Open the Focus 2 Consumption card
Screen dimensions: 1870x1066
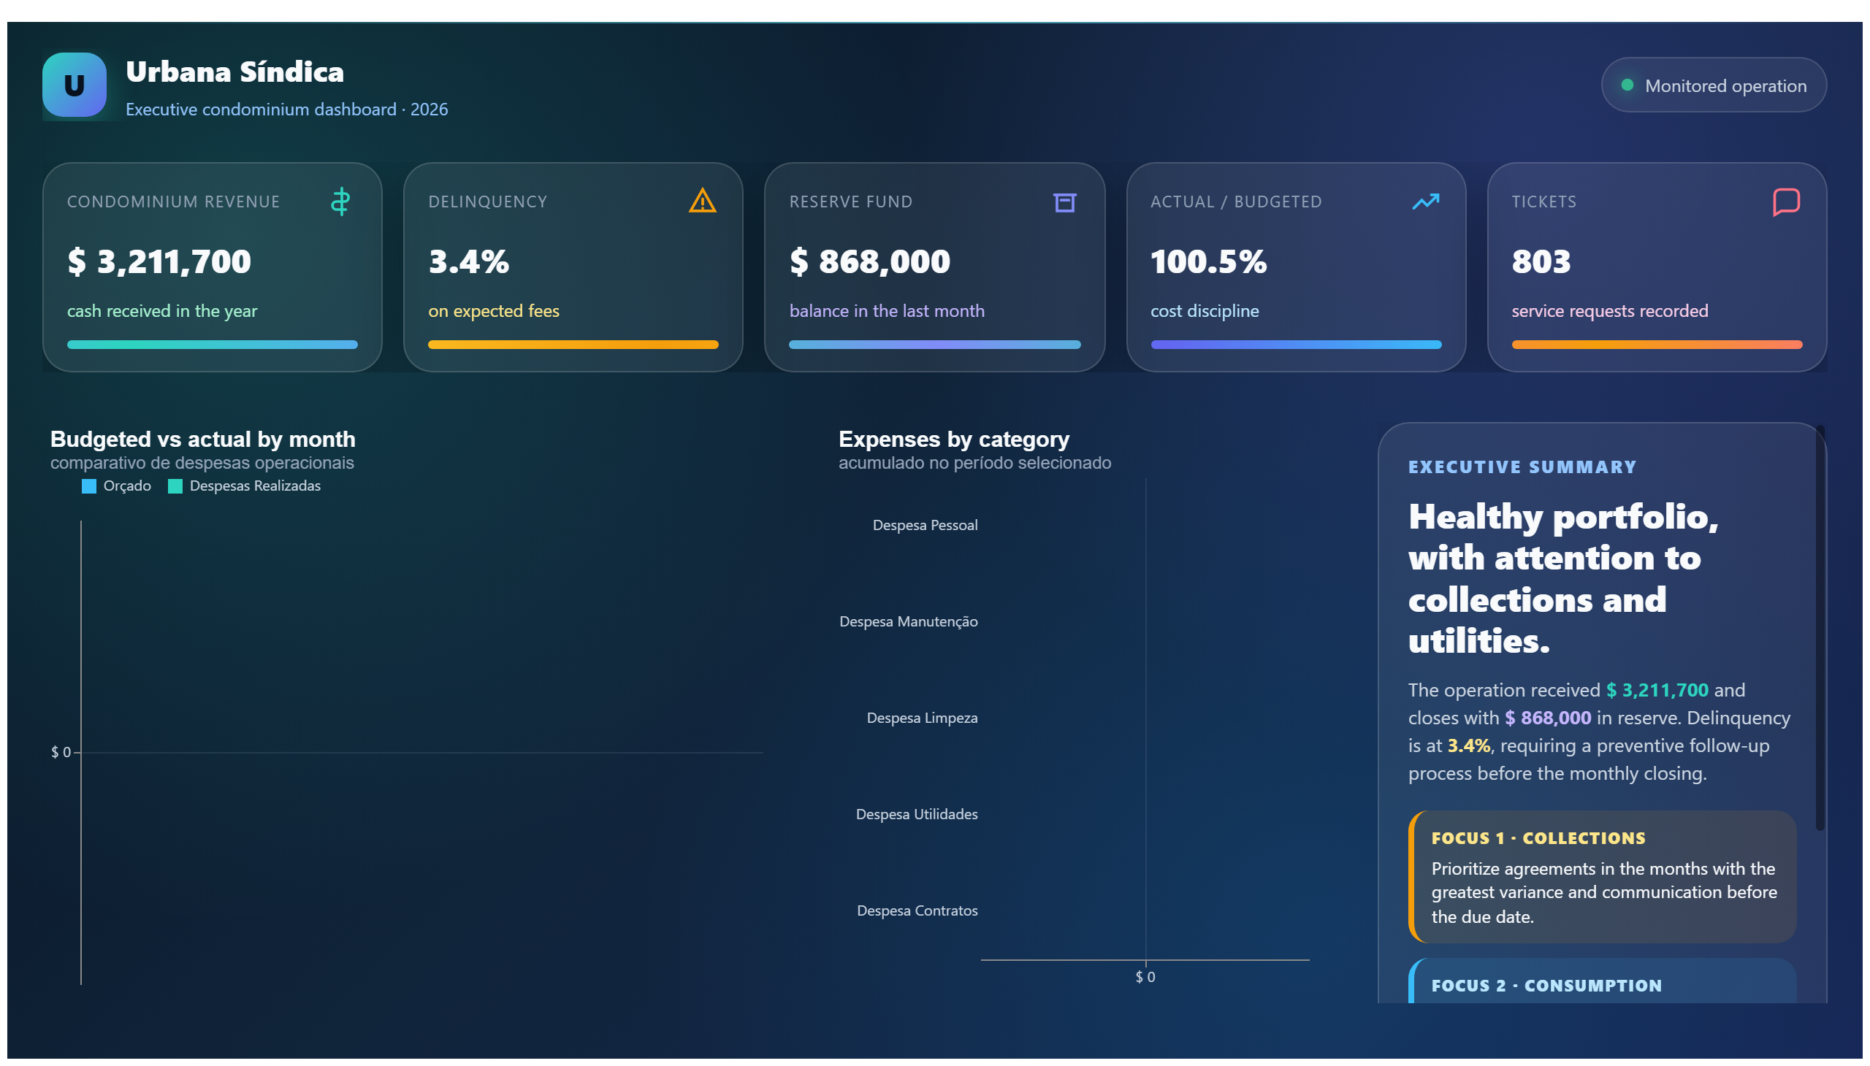(x=1601, y=981)
